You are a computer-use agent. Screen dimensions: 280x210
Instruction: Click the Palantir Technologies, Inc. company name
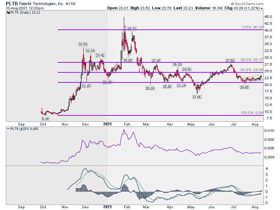point(42,4)
